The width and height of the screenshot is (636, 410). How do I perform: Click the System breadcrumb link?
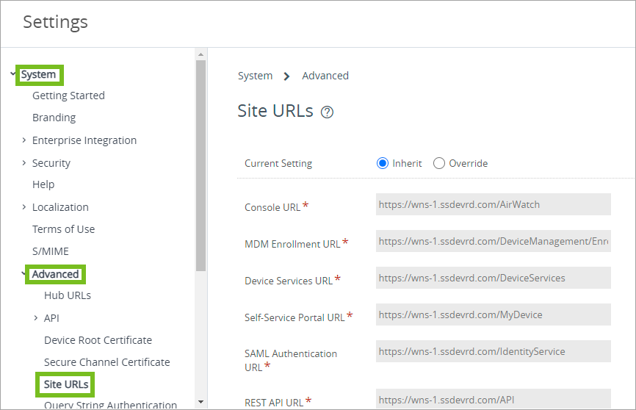(255, 76)
